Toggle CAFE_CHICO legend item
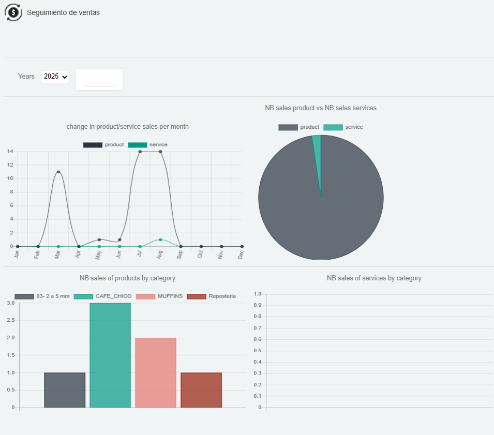This screenshot has height=435, width=494. (x=102, y=296)
